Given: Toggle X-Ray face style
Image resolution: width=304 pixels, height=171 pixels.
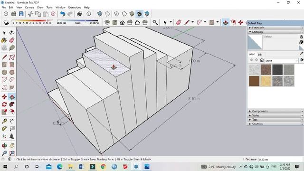Looking at the screenshot, I should (100, 14).
